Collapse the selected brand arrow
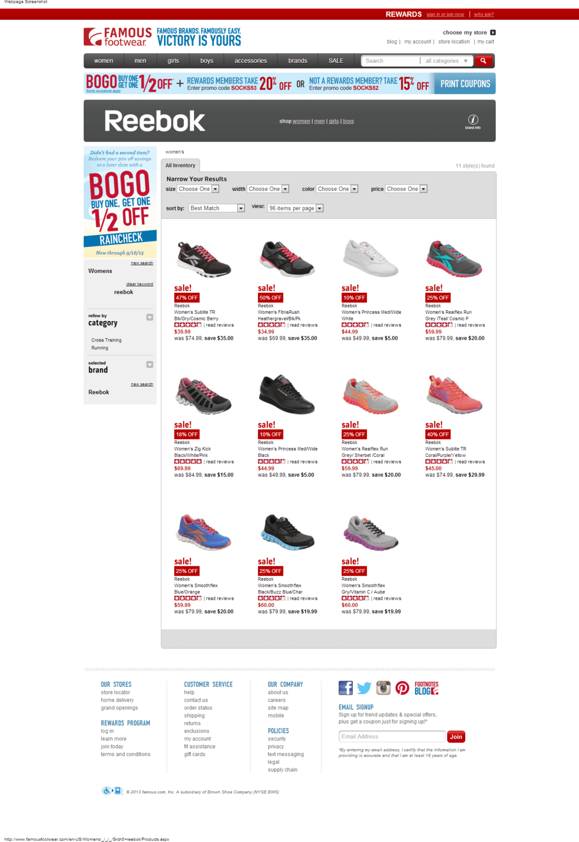The height and width of the screenshot is (842, 579). pyautogui.click(x=150, y=364)
